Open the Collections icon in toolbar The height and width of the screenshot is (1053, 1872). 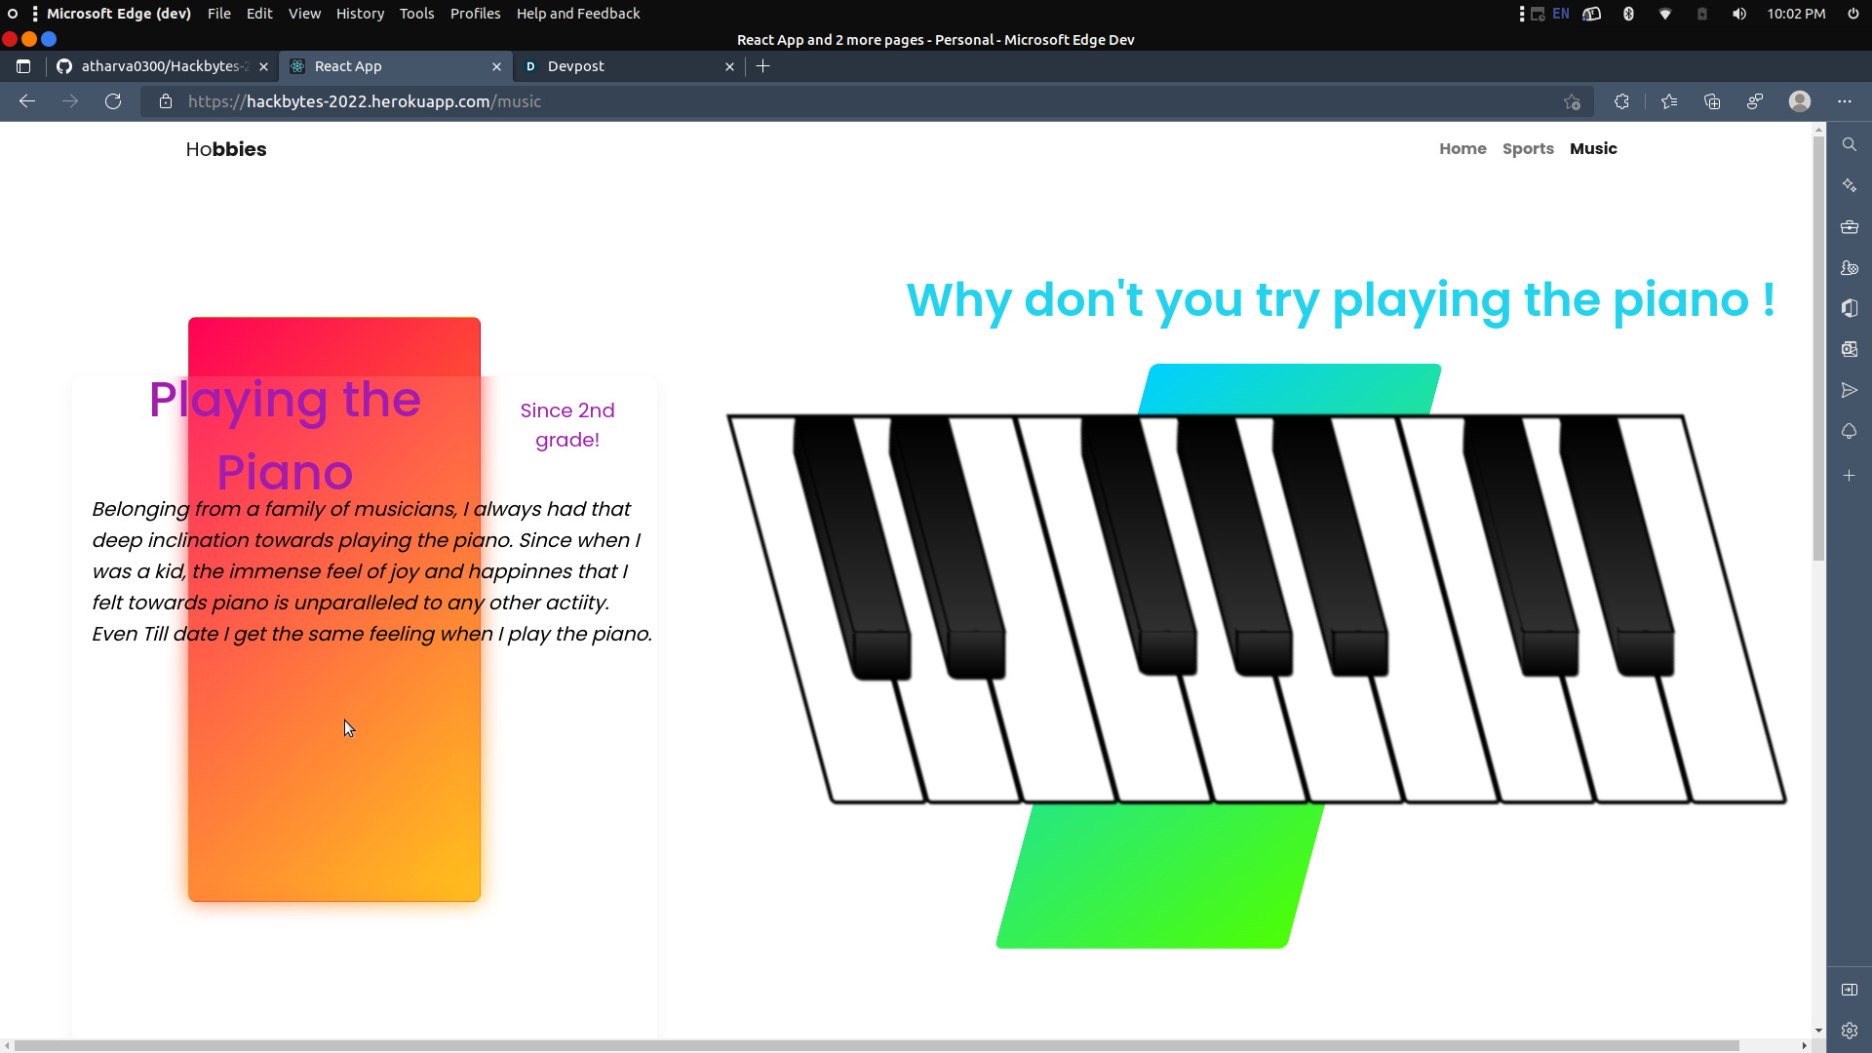[x=1712, y=101]
